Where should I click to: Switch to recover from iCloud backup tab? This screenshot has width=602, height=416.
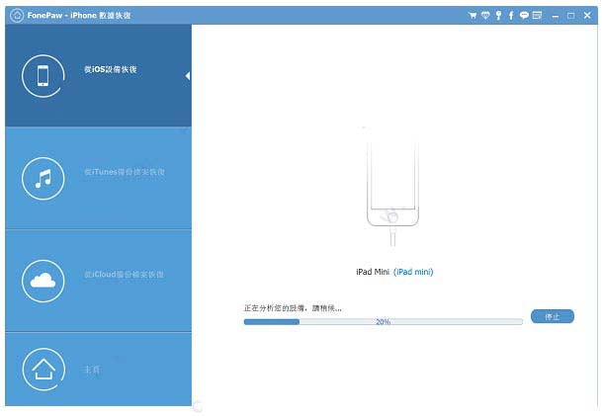click(x=98, y=281)
